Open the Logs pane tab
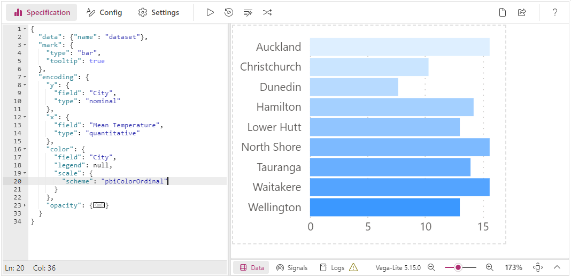Viewport: 571px width, 277px height. pyautogui.click(x=332, y=267)
